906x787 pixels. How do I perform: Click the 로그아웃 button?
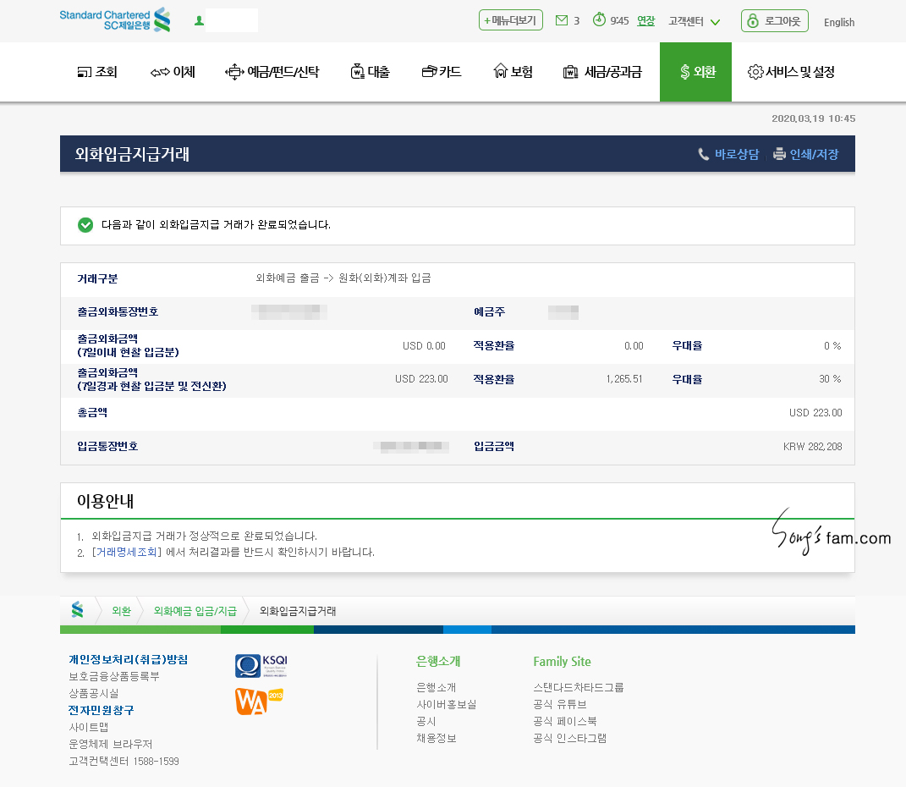[x=775, y=21]
